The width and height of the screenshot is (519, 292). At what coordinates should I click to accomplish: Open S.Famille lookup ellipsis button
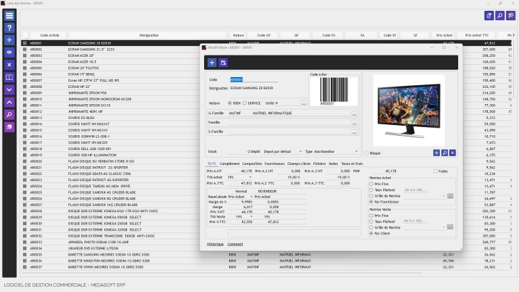pos(354,132)
